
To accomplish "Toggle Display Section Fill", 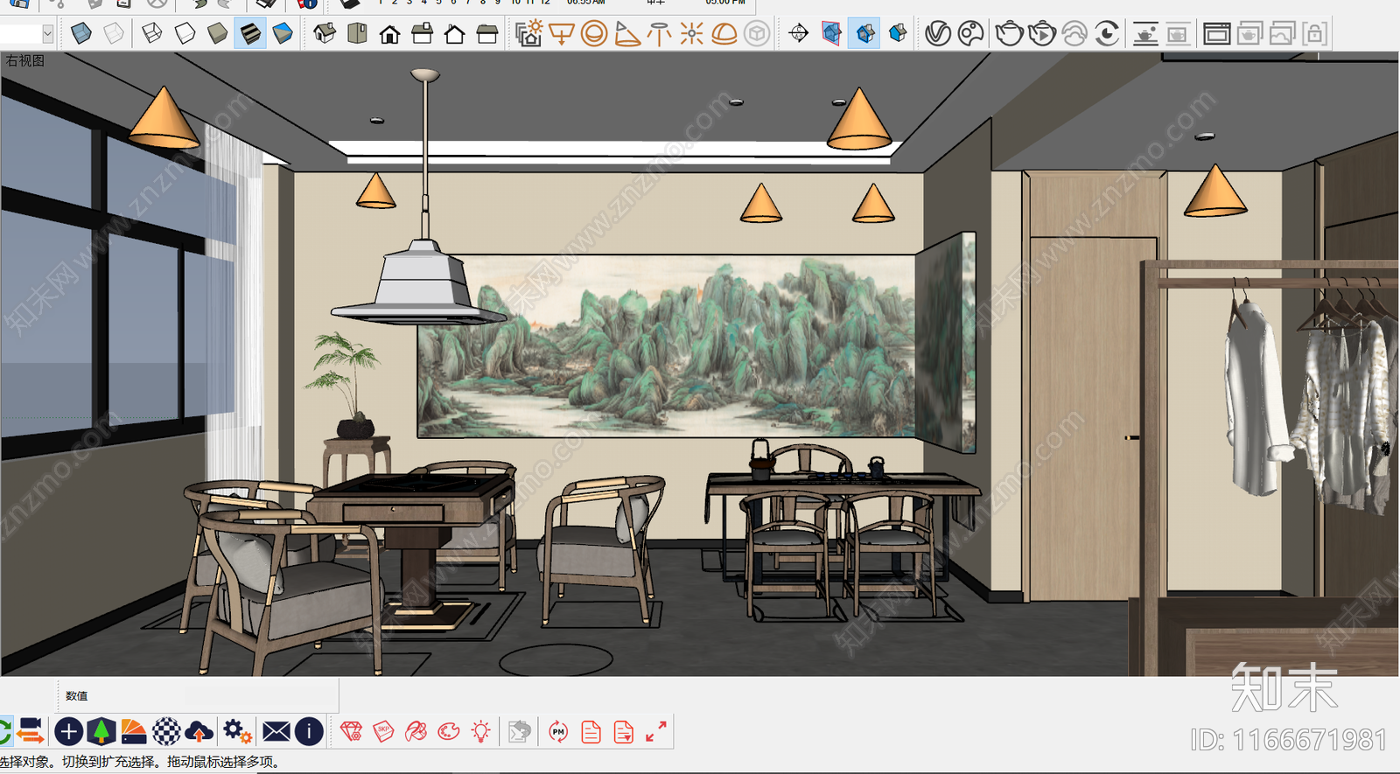I will pos(897,33).
